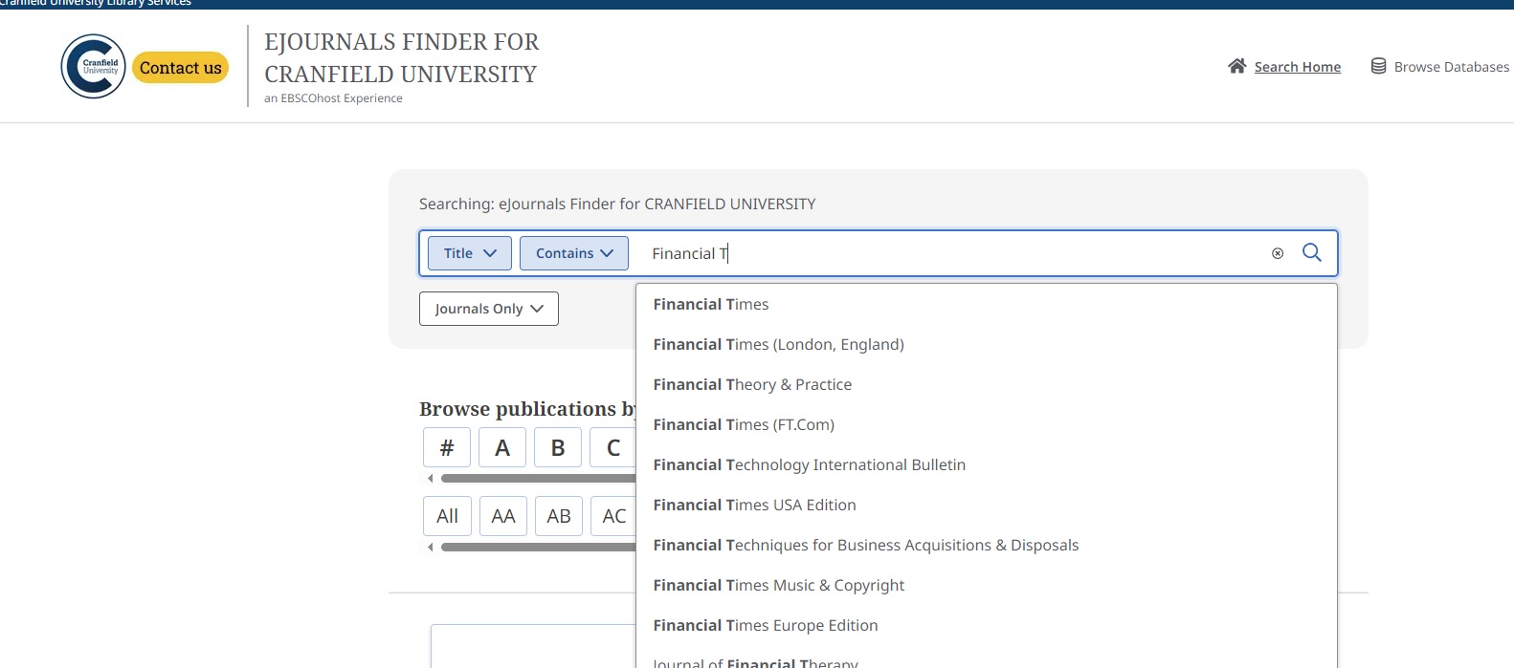Click the home icon beside Search Home
Viewport: 1514px width, 668px height.
(x=1237, y=66)
